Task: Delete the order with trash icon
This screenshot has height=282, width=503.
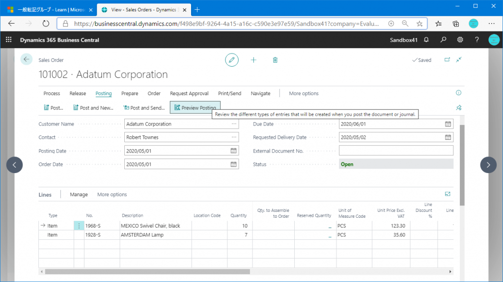Action: point(275,60)
